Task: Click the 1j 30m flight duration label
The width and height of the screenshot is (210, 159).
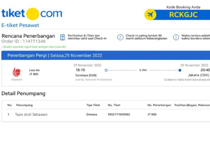Action: click(143, 70)
